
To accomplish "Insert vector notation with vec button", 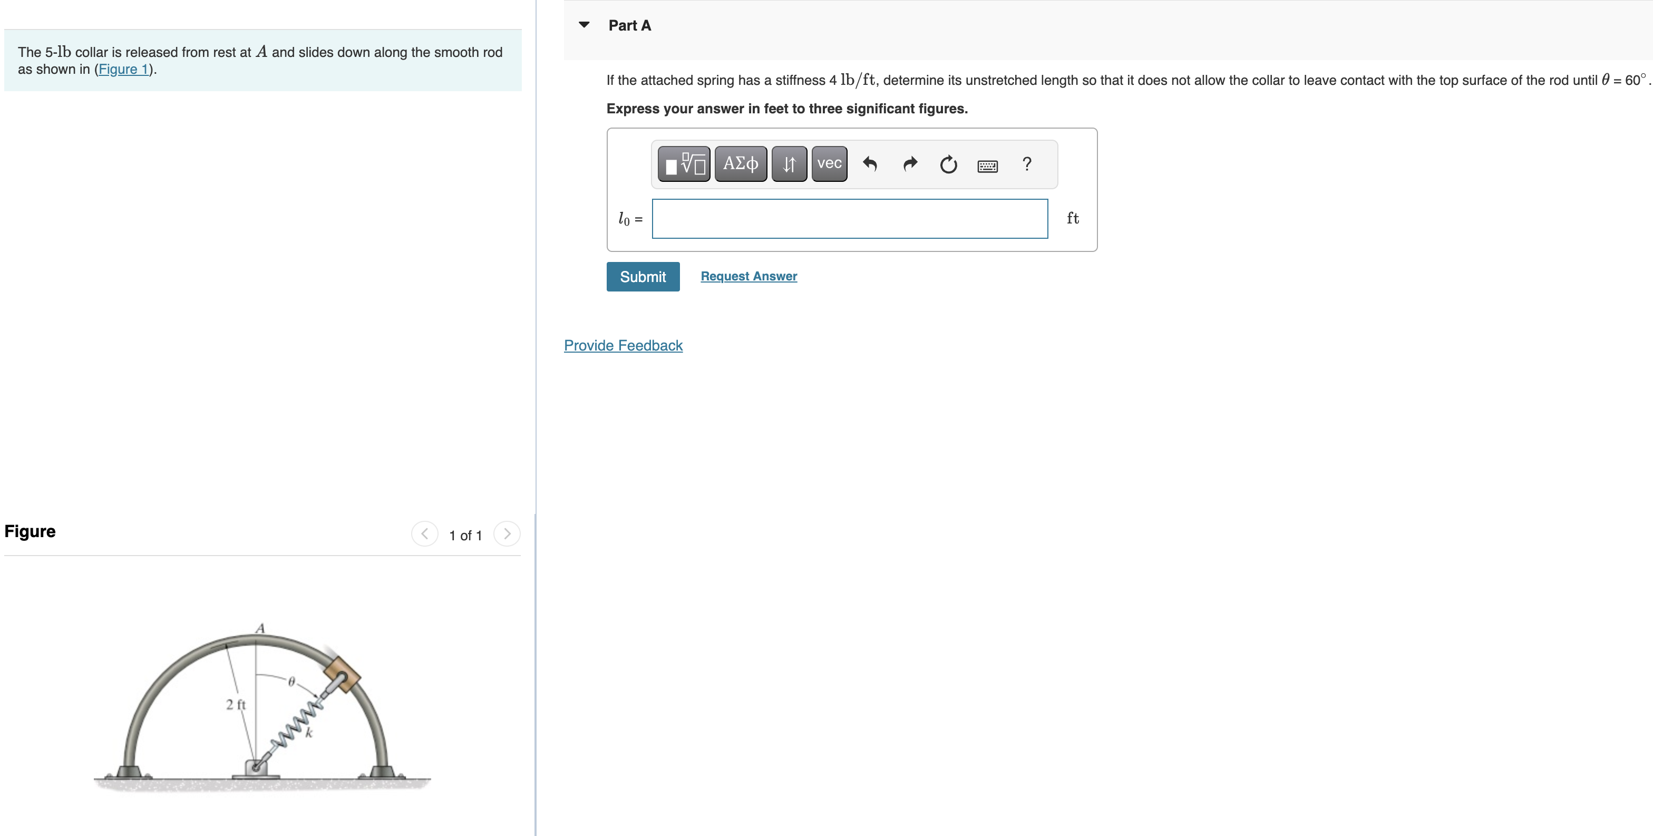I will (829, 164).
